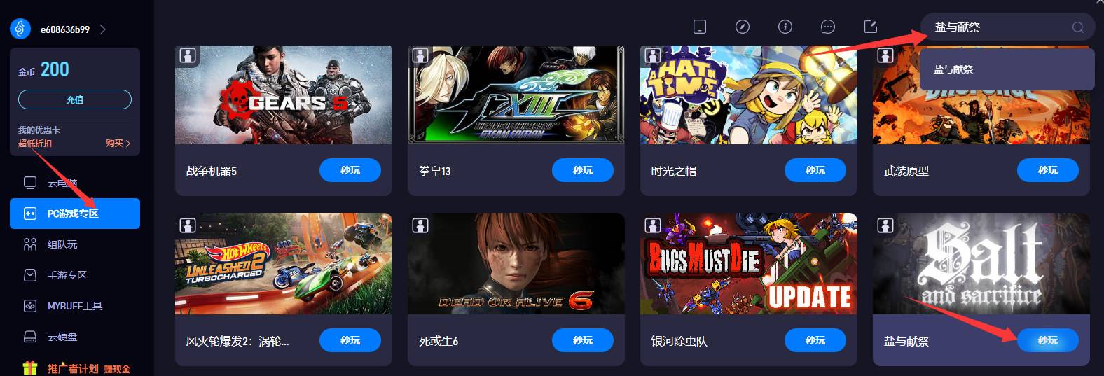Select PC游戏专区 in sidebar
Viewport: 1104px width, 376px height.
coord(75,214)
